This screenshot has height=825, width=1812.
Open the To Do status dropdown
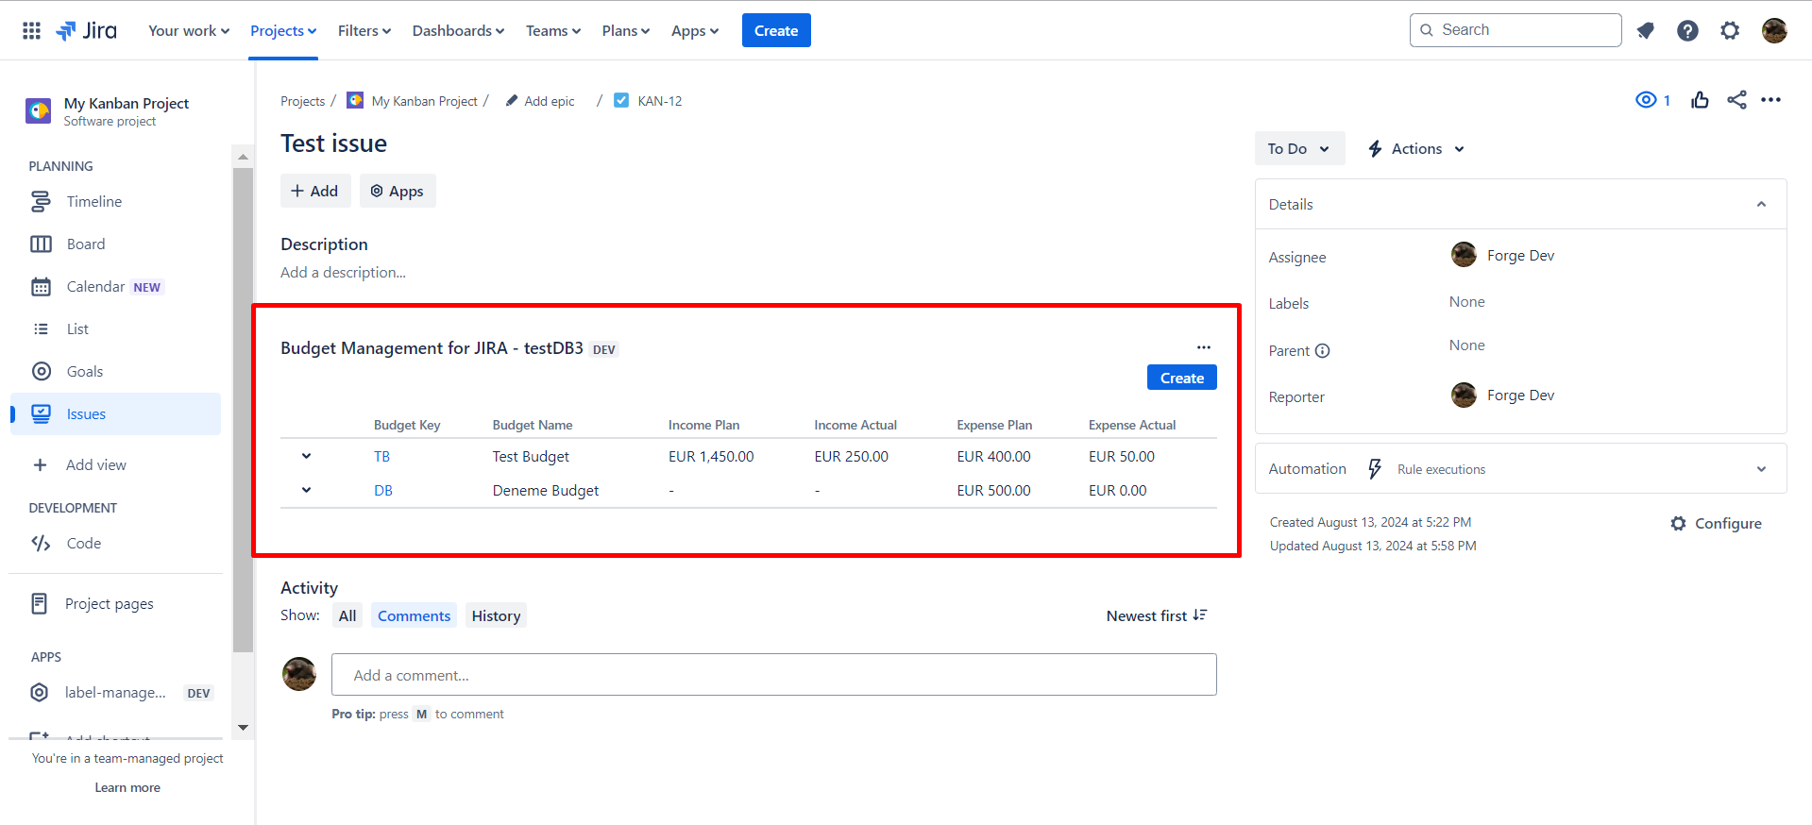(1299, 149)
